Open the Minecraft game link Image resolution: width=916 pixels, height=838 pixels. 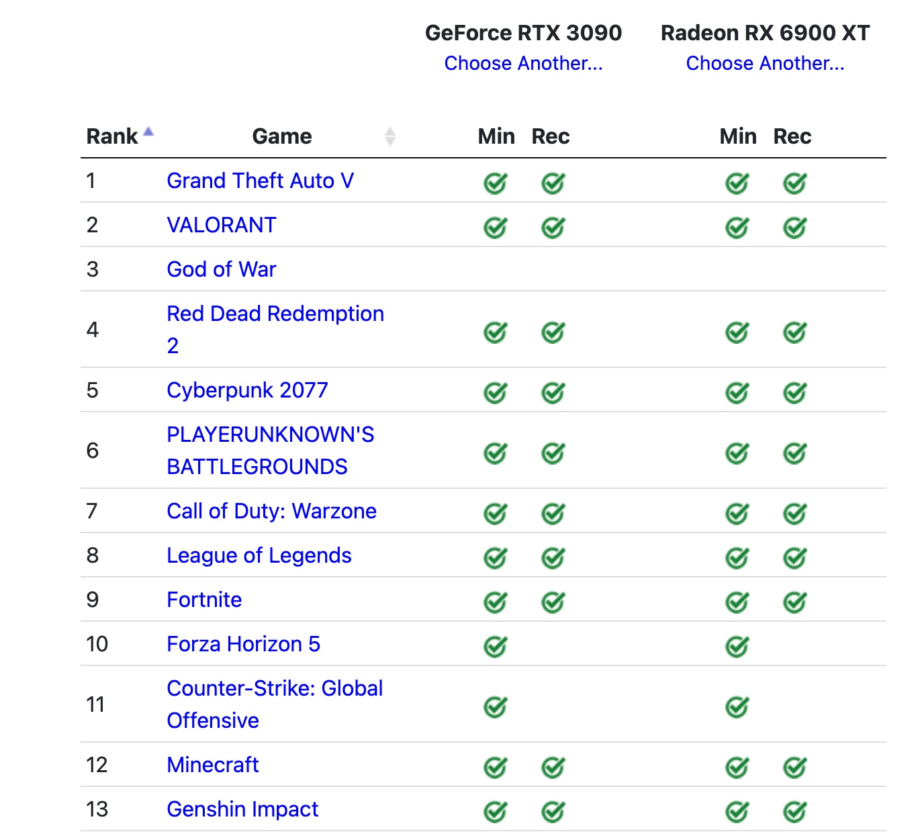213,765
